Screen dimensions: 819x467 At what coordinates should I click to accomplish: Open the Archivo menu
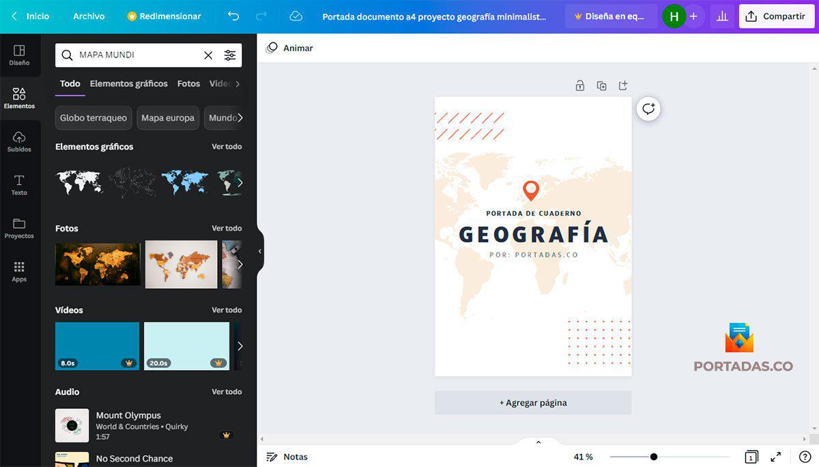coord(88,14)
